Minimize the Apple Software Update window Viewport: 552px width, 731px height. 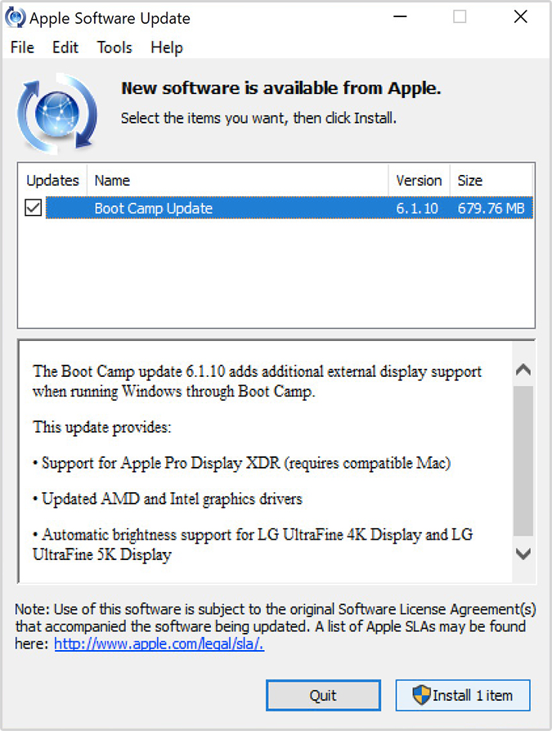click(400, 17)
